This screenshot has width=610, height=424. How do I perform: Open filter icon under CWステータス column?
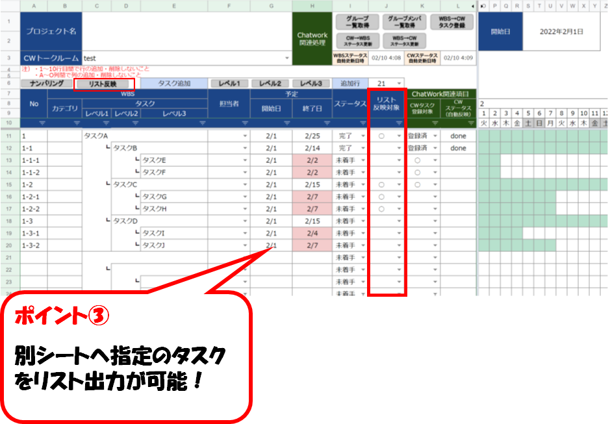(471, 123)
